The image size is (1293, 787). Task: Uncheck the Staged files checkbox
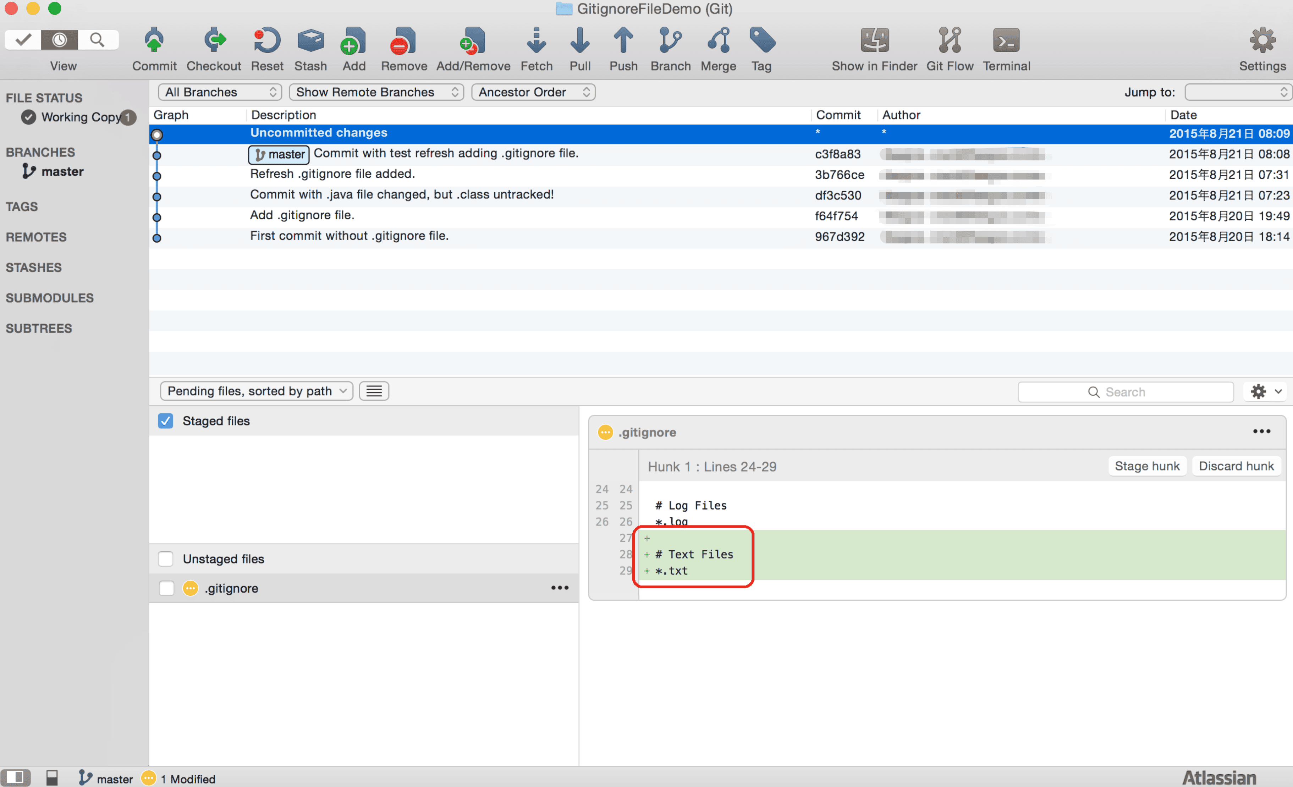click(x=165, y=421)
